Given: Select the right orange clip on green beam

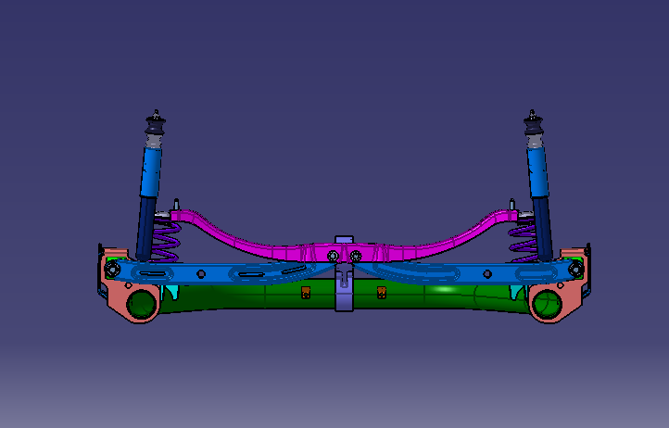Looking at the screenshot, I should click(x=382, y=293).
